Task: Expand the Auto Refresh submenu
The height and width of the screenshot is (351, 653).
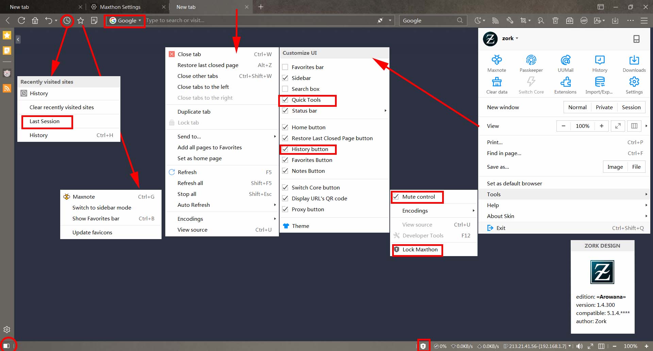Action: click(x=222, y=205)
